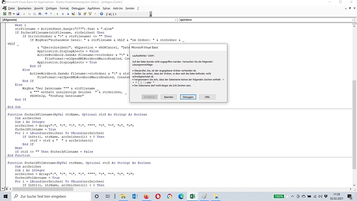Open Opera from the taskbar
The height and width of the screenshot is (201, 357).
(158, 196)
